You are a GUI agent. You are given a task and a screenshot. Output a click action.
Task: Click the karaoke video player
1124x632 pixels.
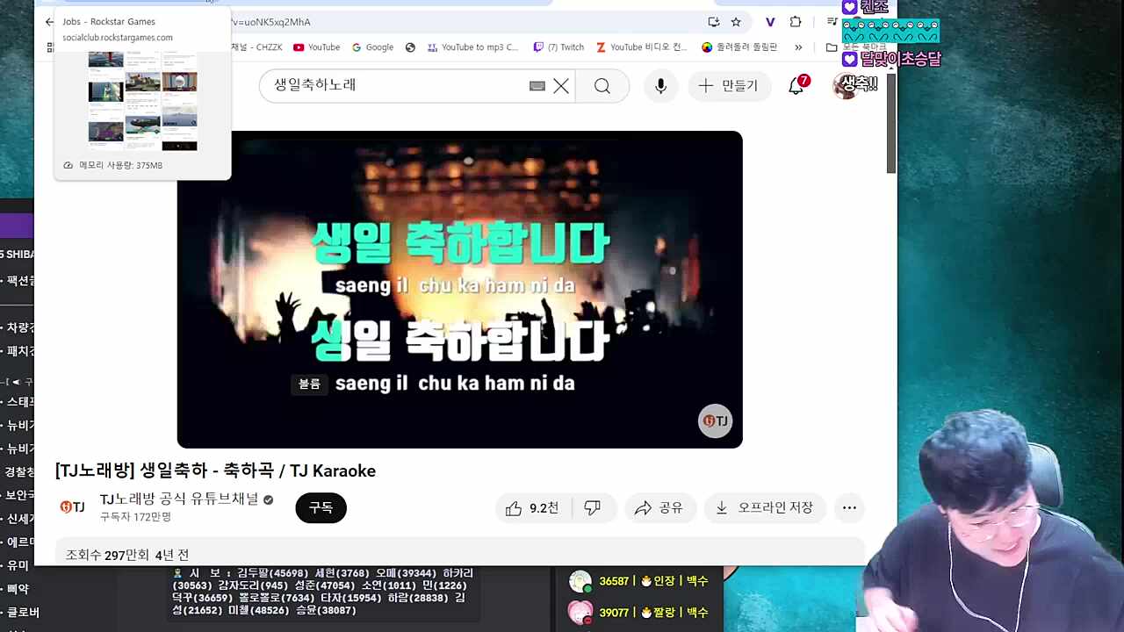point(459,290)
